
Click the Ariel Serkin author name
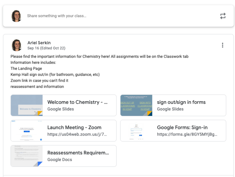point(39,43)
